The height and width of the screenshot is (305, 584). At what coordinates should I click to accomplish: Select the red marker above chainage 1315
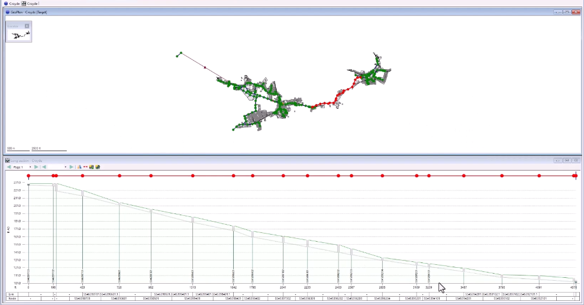pyautogui.click(x=192, y=176)
